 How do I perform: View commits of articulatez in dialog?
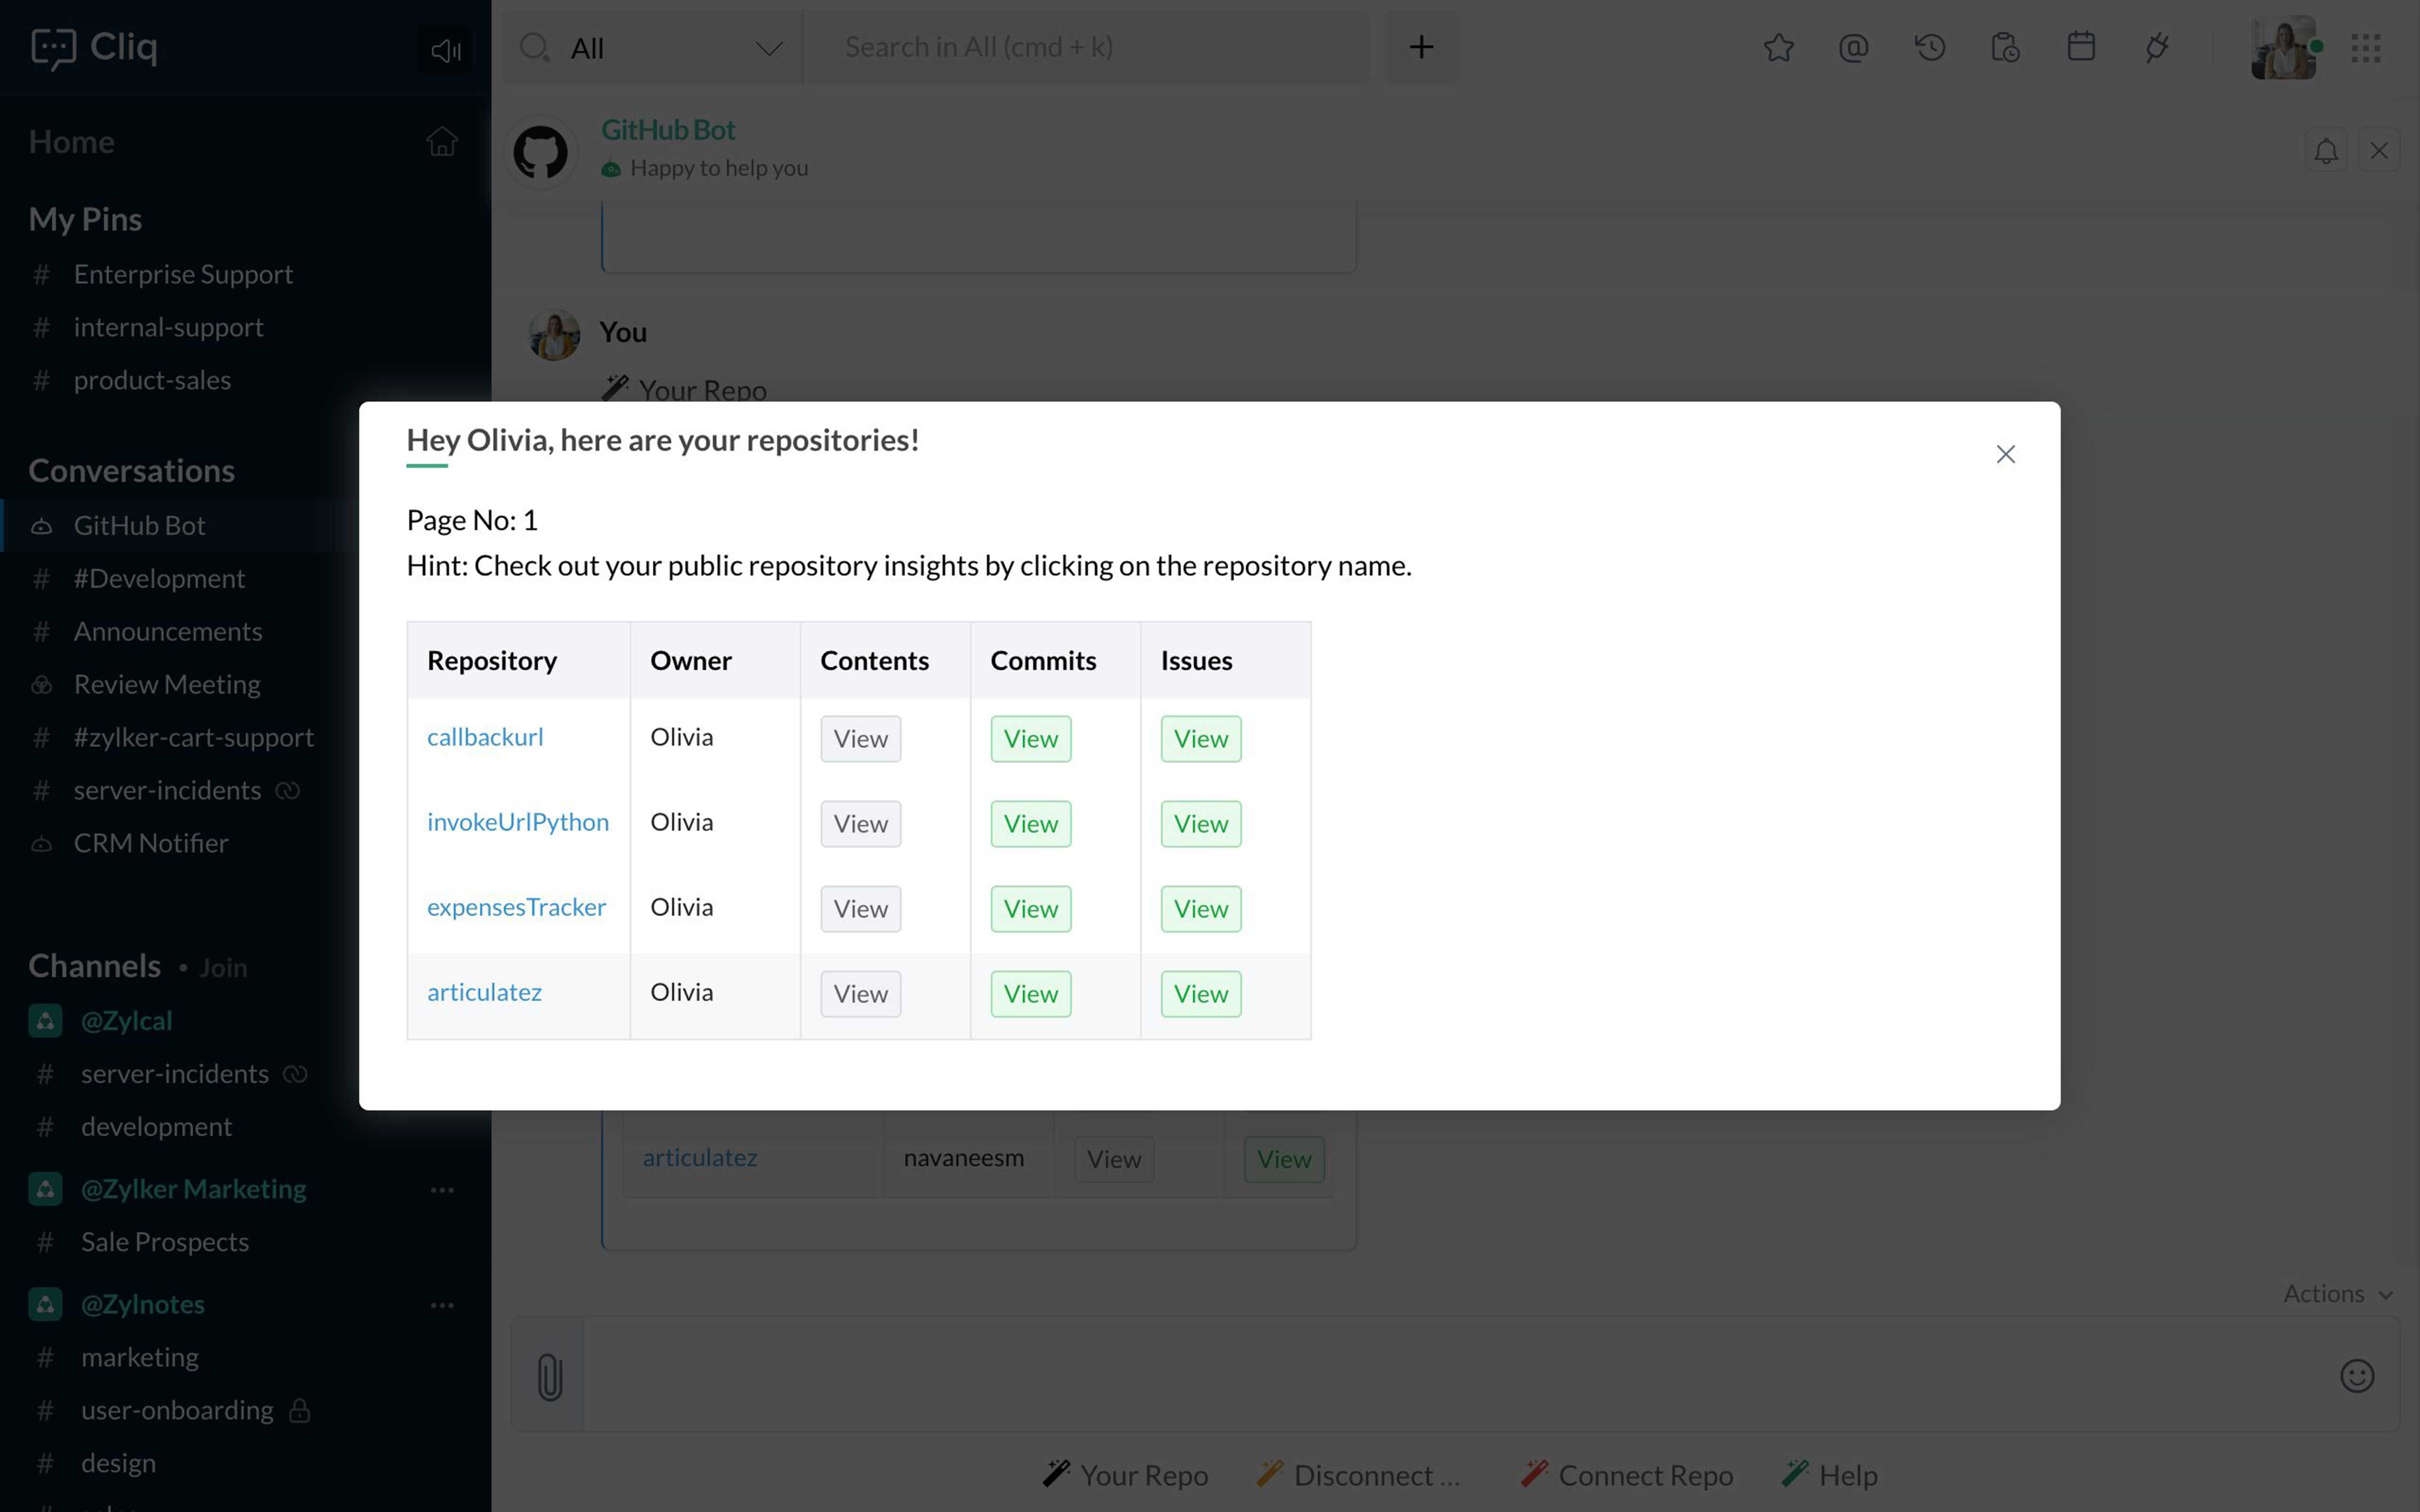1031,994
